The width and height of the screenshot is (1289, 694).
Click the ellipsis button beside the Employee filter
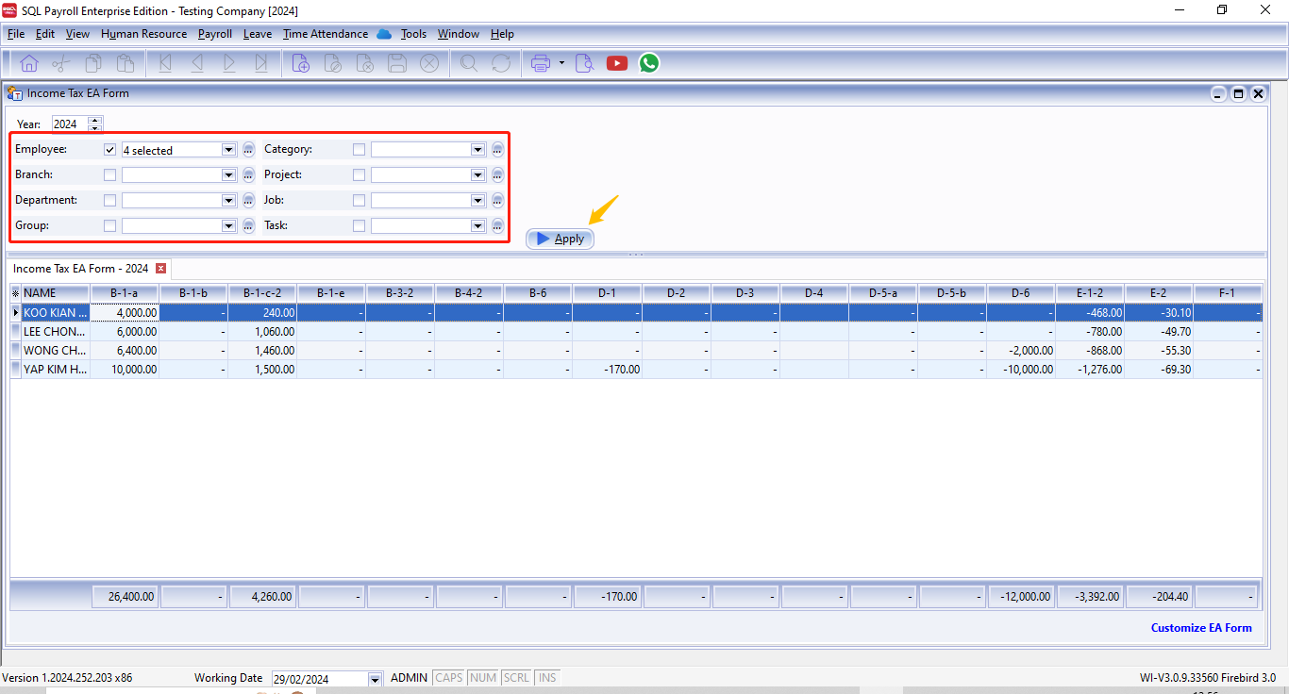(x=248, y=150)
